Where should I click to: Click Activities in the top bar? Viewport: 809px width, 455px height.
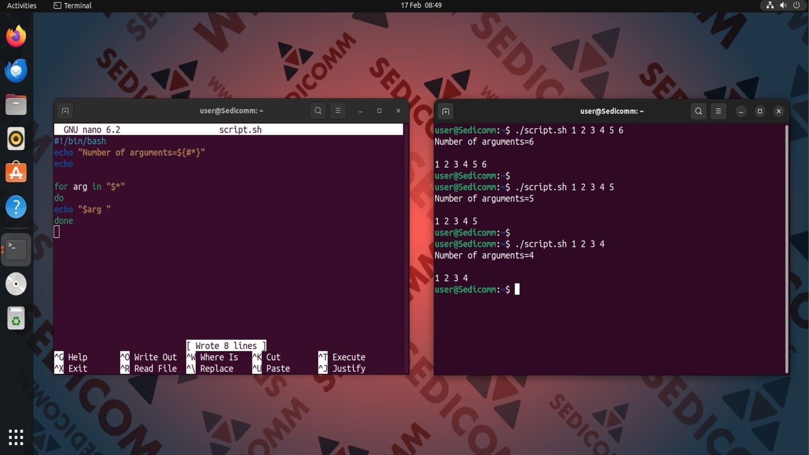(21, 5)
